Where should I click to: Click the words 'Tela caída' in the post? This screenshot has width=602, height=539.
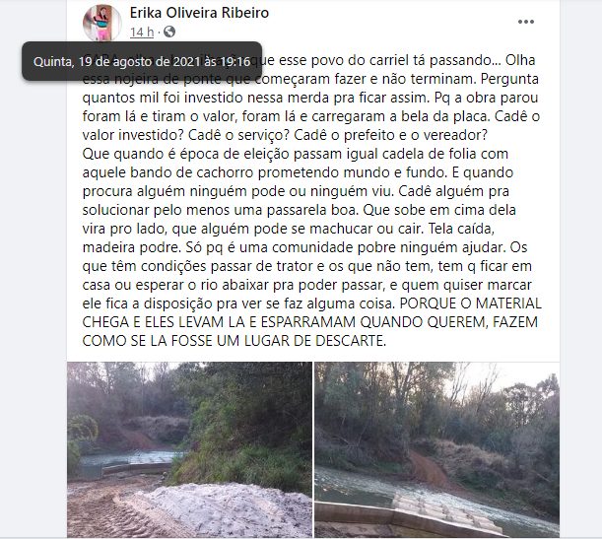pos(461,229)
